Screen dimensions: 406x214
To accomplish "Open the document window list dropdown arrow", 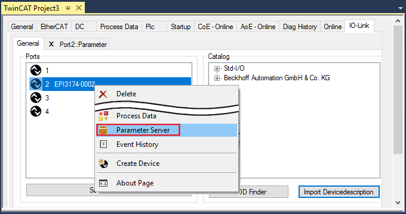I will coord(401,8).
